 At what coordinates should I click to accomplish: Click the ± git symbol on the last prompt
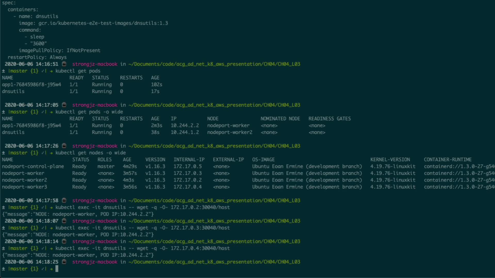[x=3, y=269]
